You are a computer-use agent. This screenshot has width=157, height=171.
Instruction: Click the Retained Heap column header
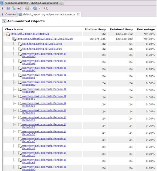121,29
